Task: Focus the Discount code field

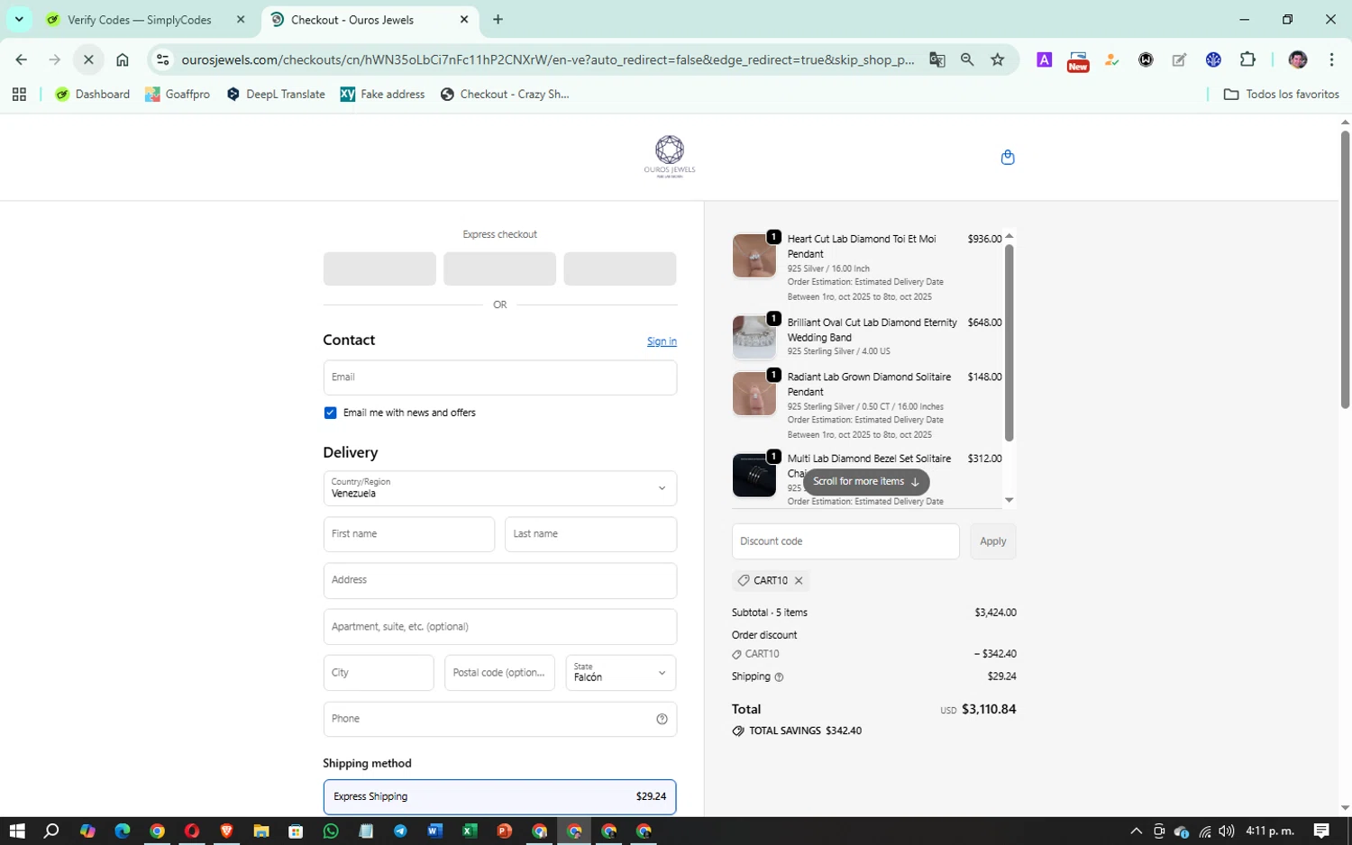Action: [x=845, y=541]
